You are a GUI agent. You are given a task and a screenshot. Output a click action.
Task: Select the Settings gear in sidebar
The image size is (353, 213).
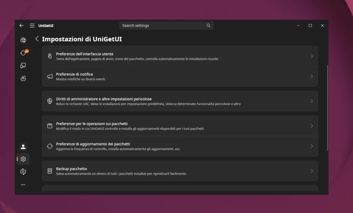click(x=23, y=159)
